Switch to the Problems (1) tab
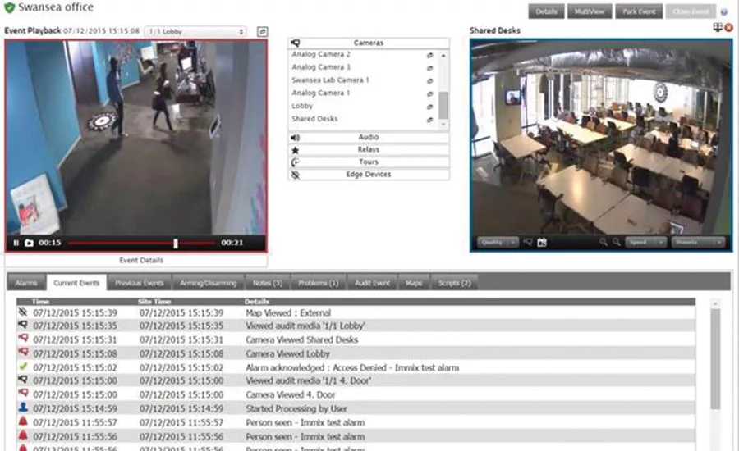739x451 pixels. 318,283
